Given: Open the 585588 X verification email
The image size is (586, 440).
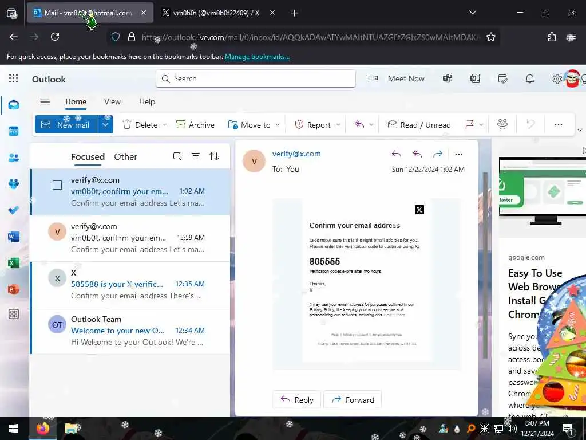Looking at the screenshot, I should click(x=130, y=284).
